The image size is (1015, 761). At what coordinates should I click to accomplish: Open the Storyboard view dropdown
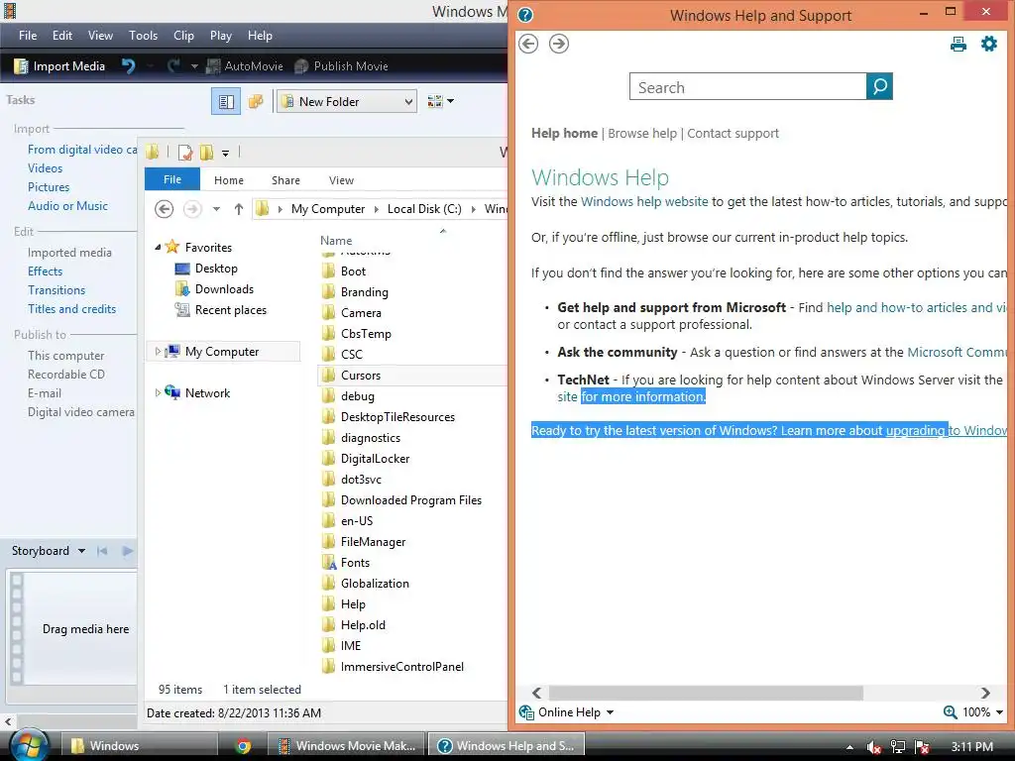point(49,551)
